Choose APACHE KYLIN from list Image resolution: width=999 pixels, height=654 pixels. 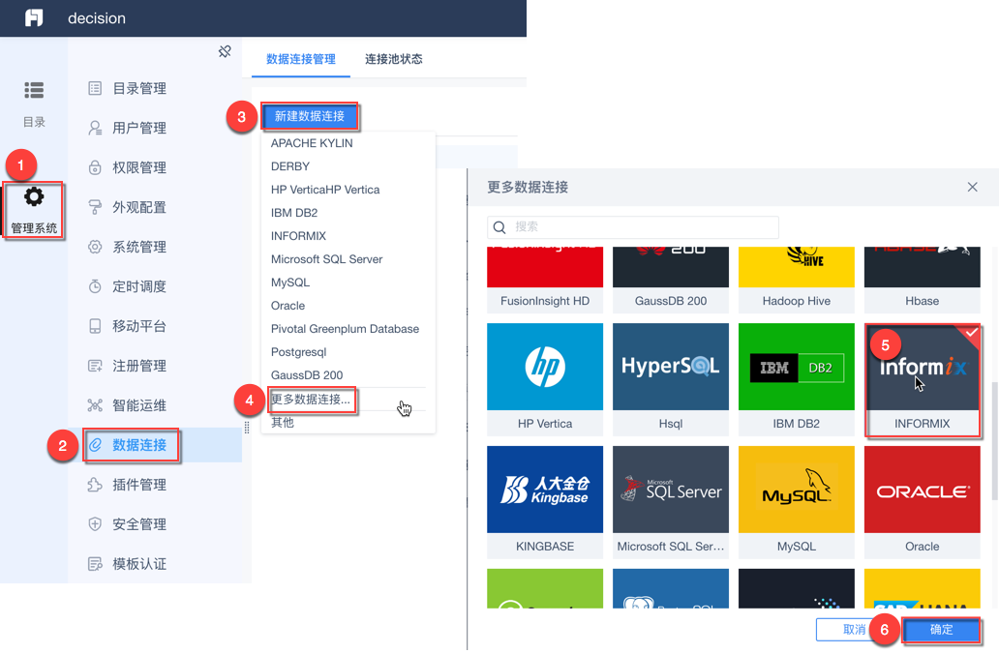coord(312,143)
